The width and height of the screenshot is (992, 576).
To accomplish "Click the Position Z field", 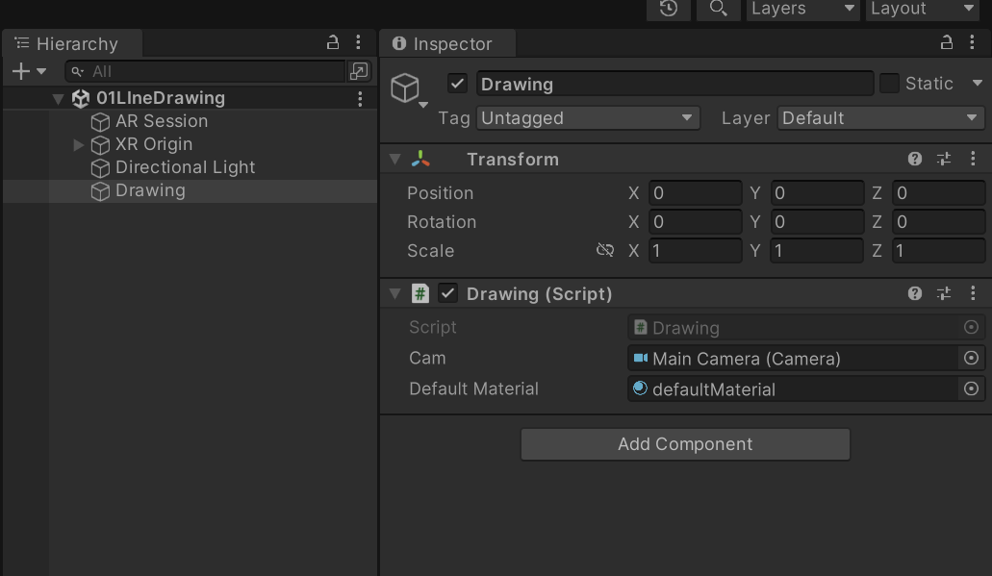I will point(938,193).
